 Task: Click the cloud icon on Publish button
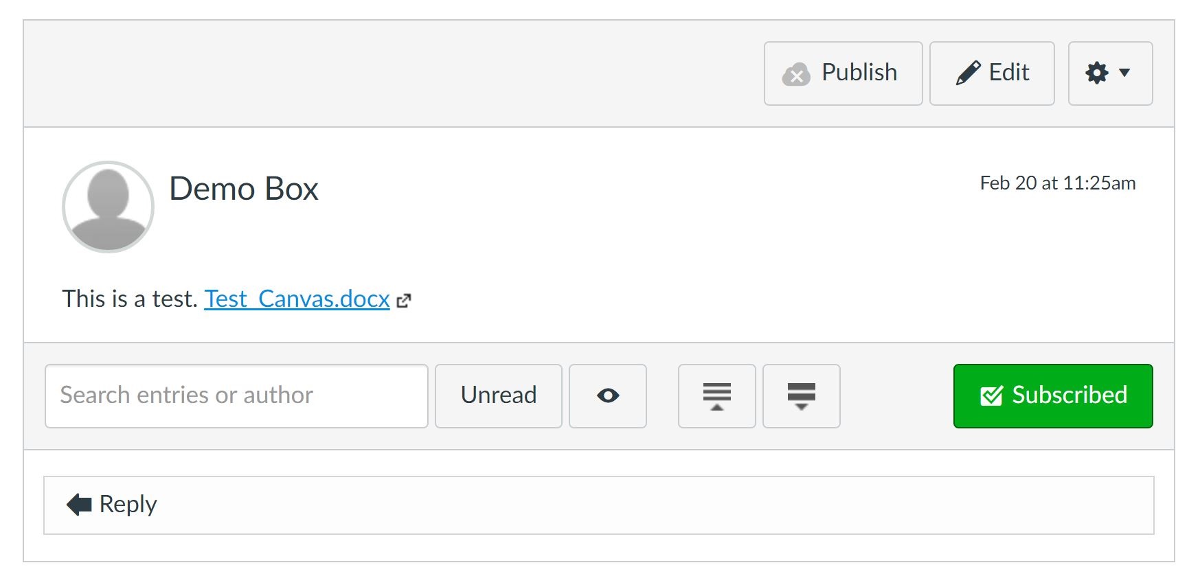pyautogui.click(x=795, y=73)
